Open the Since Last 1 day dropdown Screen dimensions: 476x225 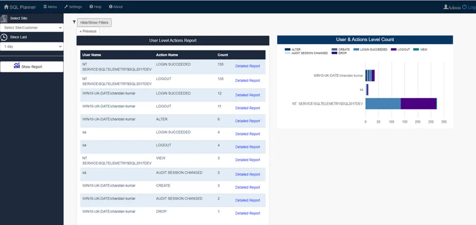point(32,47)
